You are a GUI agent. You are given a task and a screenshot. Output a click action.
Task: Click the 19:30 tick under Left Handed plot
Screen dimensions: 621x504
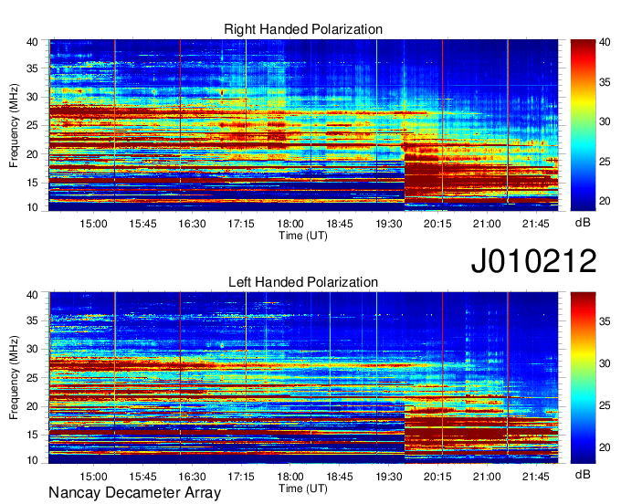(x=389, y=477)
